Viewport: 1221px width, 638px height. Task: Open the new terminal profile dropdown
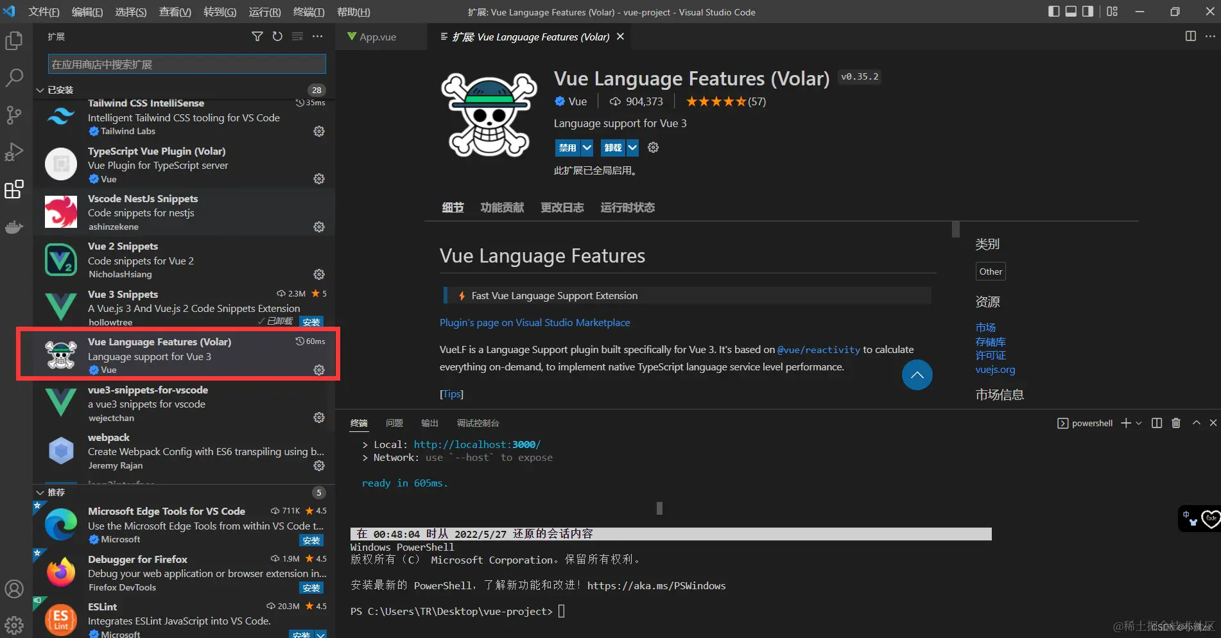1139,423
